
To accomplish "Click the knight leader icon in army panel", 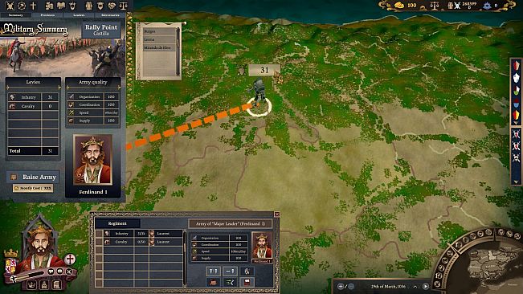I will click(247, 271).
